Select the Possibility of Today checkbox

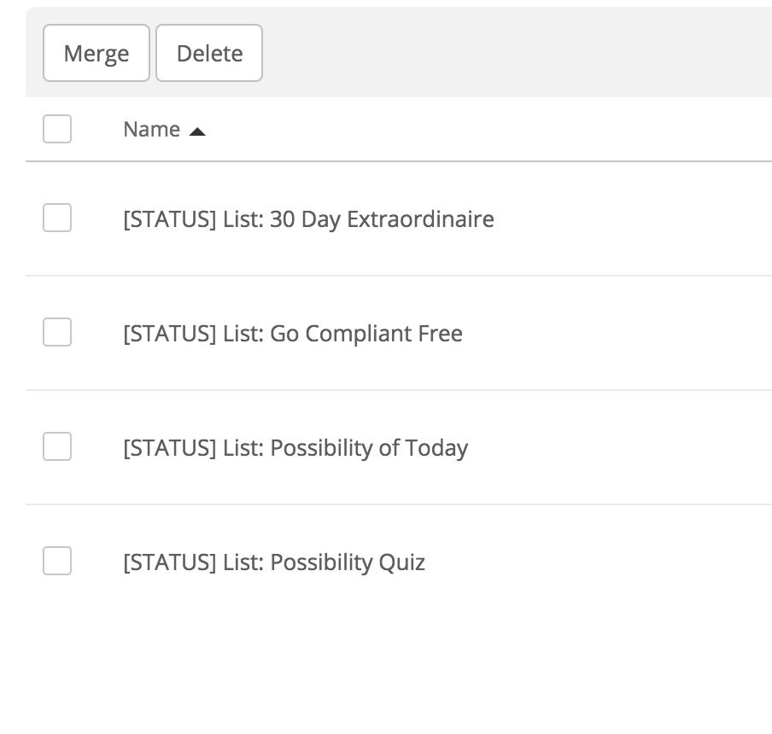pyautogui.click(x=57, y=446)
